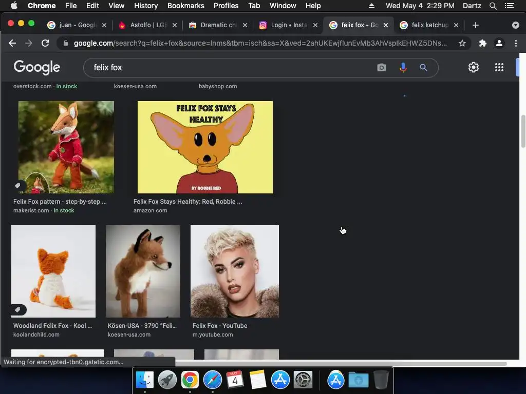Open Woodland Felix Fox plush image

tap(53, 271)
